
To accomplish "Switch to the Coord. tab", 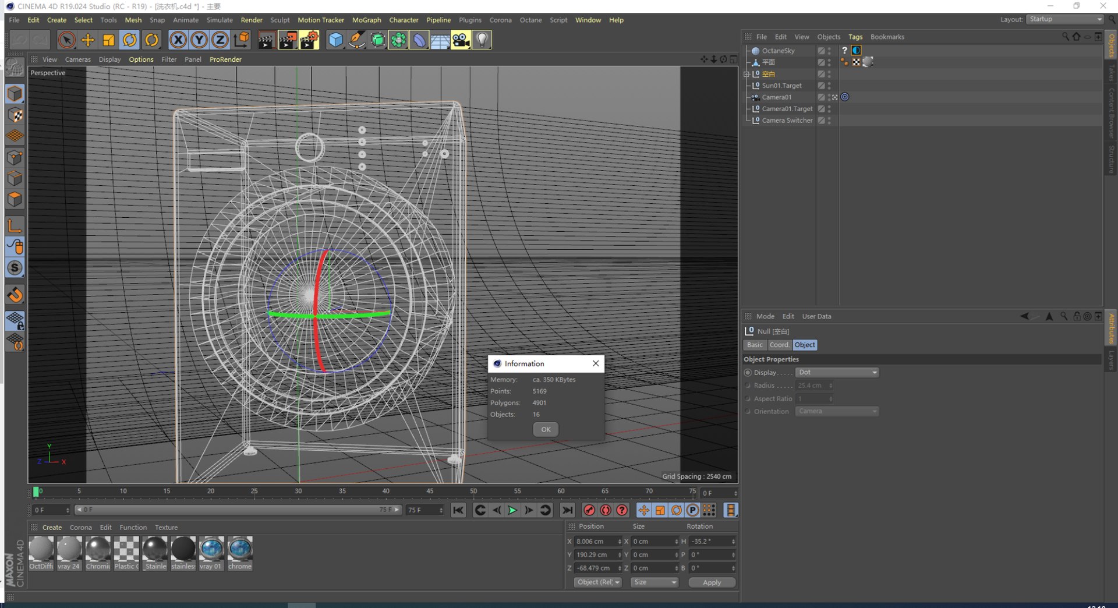I will point(779,345).
